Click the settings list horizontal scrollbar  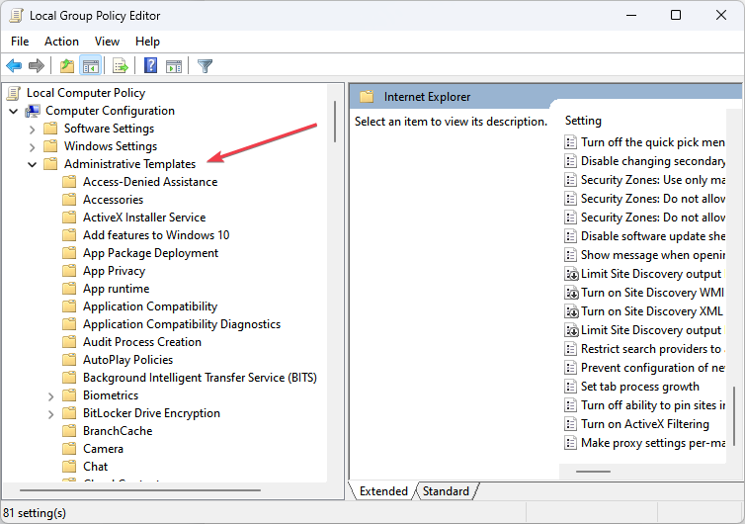(x=594, y=472)
